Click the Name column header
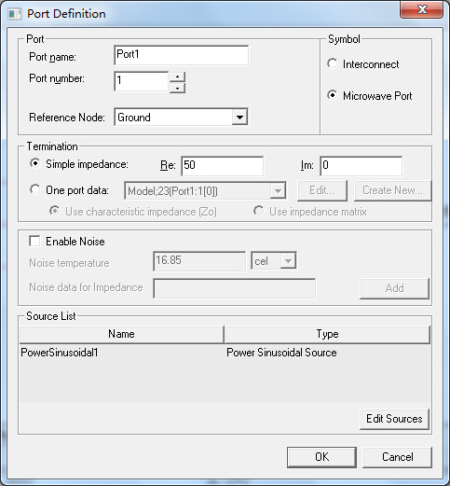The image size is (450, 486). point(121,334)
